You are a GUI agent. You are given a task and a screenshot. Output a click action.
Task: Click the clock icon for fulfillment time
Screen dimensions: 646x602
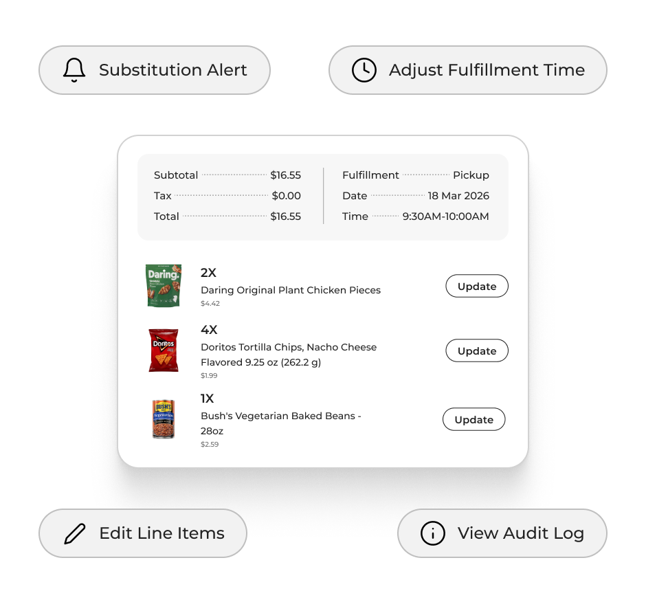coord(364,70)
